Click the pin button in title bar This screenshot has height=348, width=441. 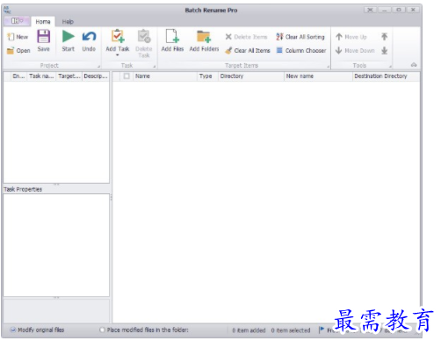point(370,10)
